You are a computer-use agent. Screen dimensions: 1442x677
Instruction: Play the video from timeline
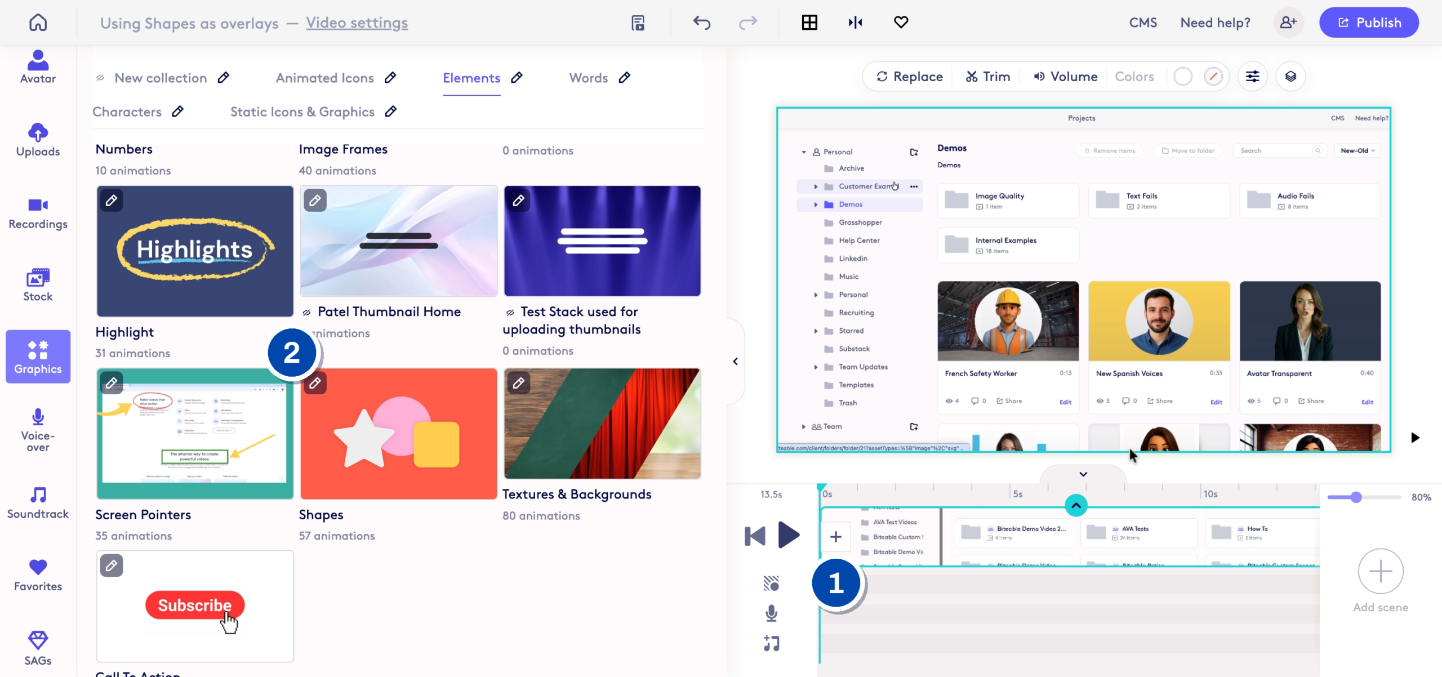pyautogui.click(x=789, y=535)
